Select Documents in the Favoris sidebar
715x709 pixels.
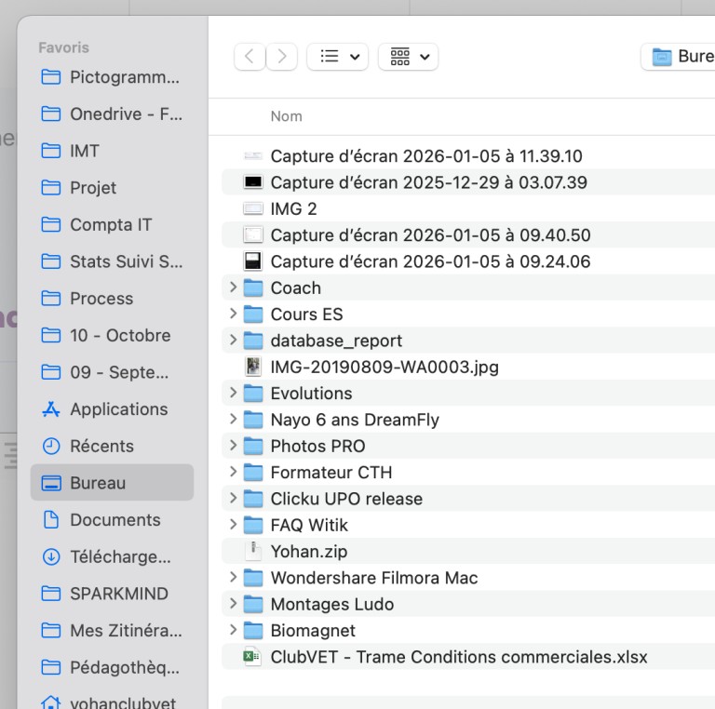(x=115, y=520)
